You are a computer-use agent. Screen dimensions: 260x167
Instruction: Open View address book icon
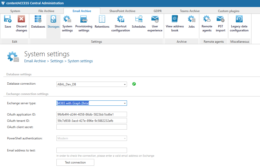175,19
